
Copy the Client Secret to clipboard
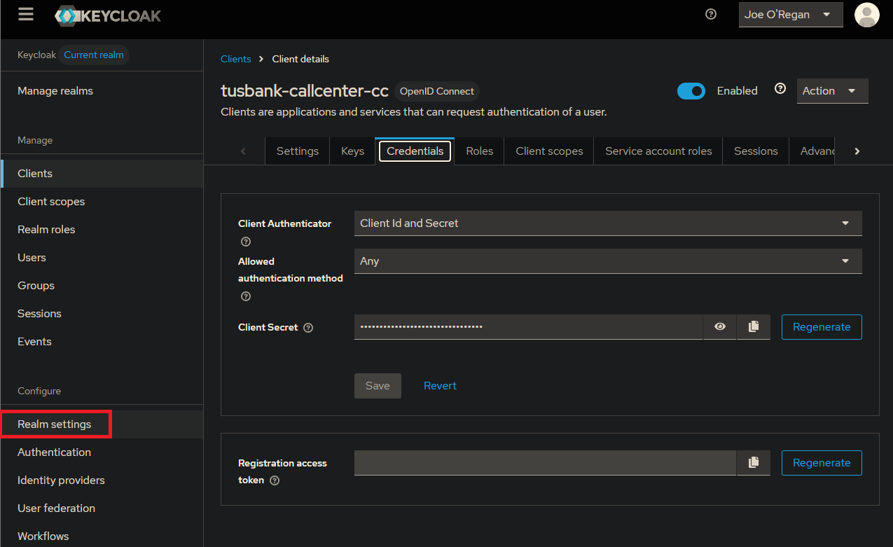[x=754, y=327]
